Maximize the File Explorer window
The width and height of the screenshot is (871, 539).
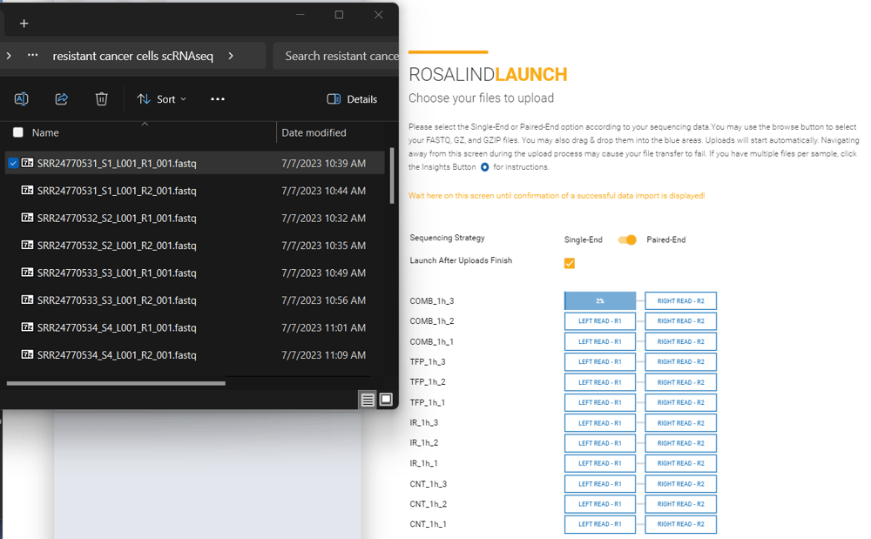(x=339, y=15)
